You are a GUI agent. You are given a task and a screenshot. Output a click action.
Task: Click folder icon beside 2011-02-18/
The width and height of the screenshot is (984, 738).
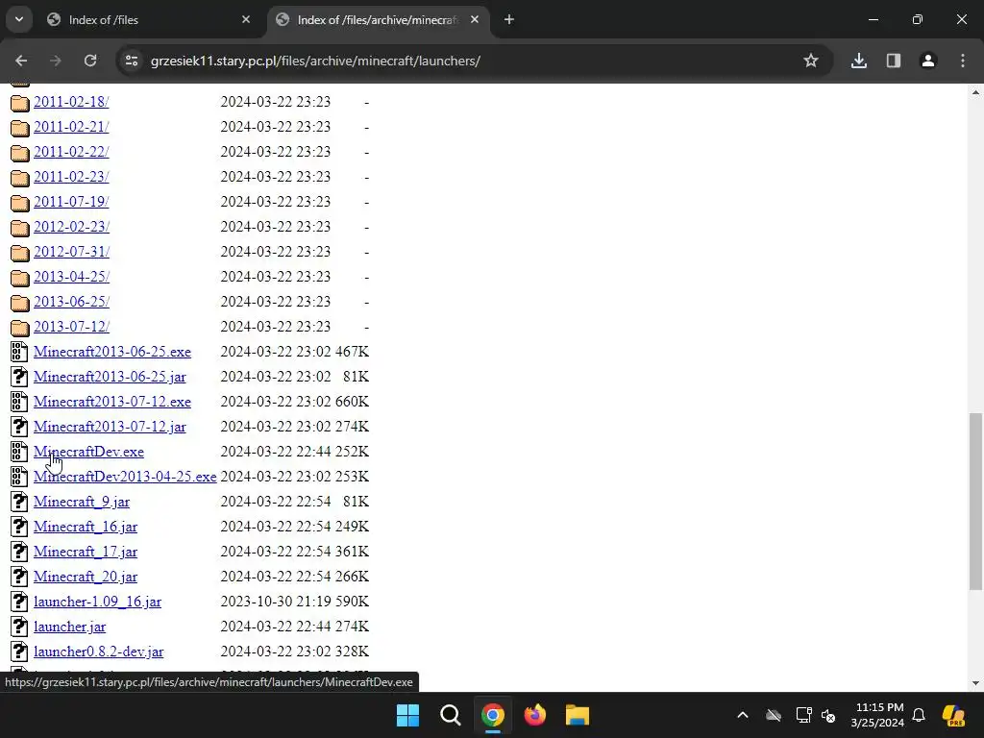pos(20,102)
